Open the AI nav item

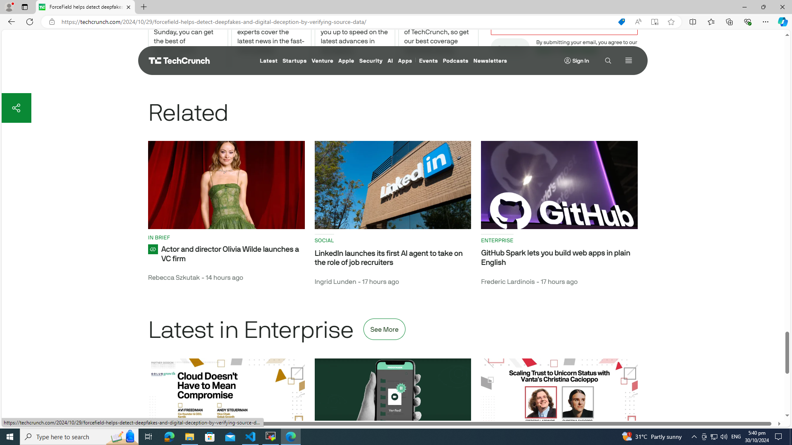(390, 61)
